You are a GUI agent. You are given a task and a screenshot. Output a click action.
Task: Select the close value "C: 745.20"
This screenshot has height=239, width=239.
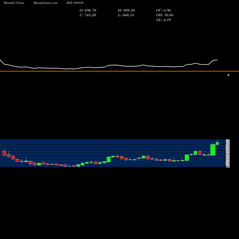pos(87,15)
